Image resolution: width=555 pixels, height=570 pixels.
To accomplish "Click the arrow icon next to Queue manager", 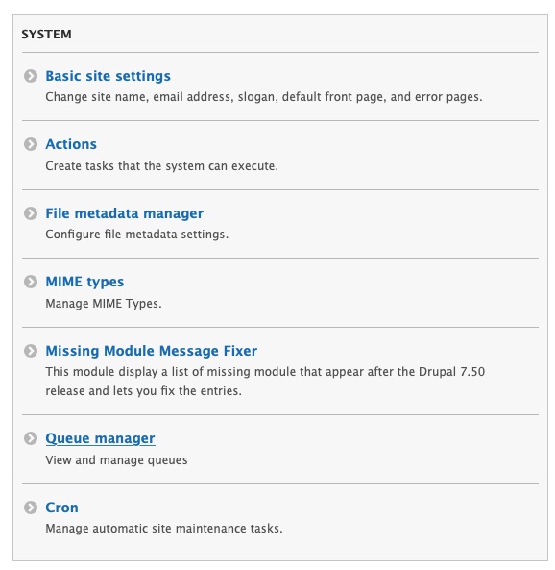I will (31, 438).
